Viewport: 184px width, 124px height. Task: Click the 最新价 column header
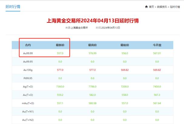coord(60,45)
